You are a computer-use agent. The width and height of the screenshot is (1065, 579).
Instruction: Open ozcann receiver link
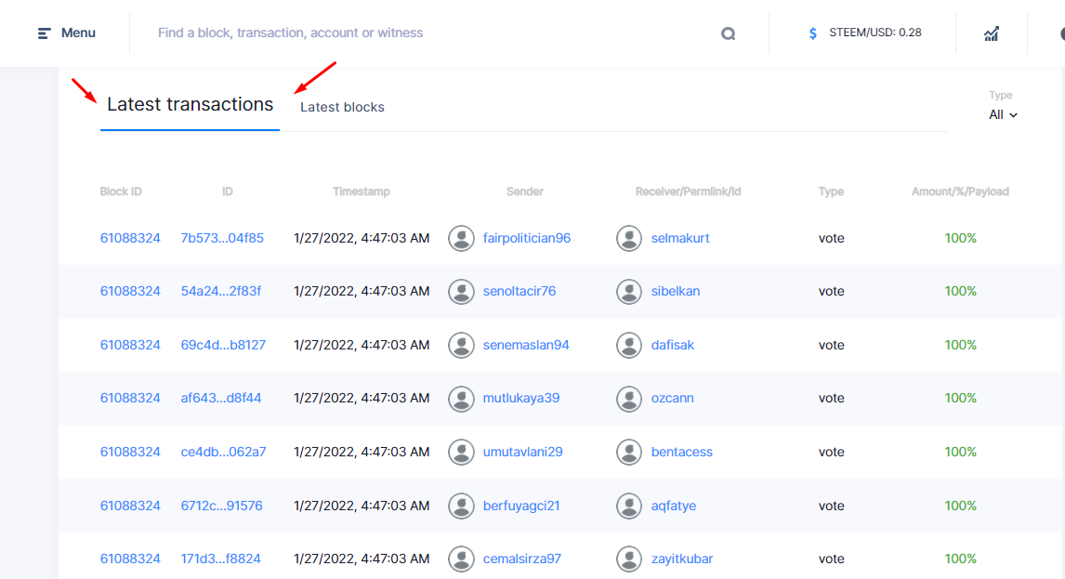pyautogui.click(x=673, y=398)
